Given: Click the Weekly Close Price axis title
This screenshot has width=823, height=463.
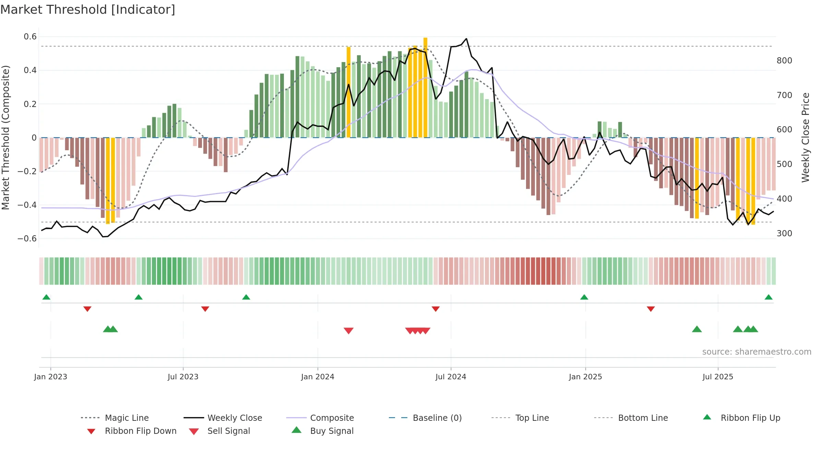Looking at the screenshot, I should (806, 138).
